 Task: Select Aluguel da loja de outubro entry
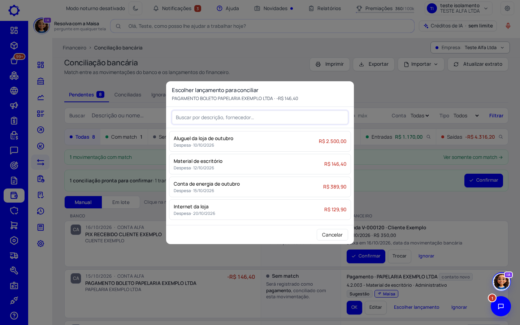click(260, 141)
